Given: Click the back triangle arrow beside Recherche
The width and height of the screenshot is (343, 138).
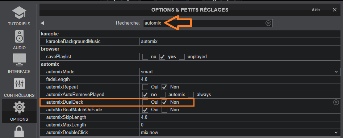Looking at the screenshot, I should (x=42, y=23).
